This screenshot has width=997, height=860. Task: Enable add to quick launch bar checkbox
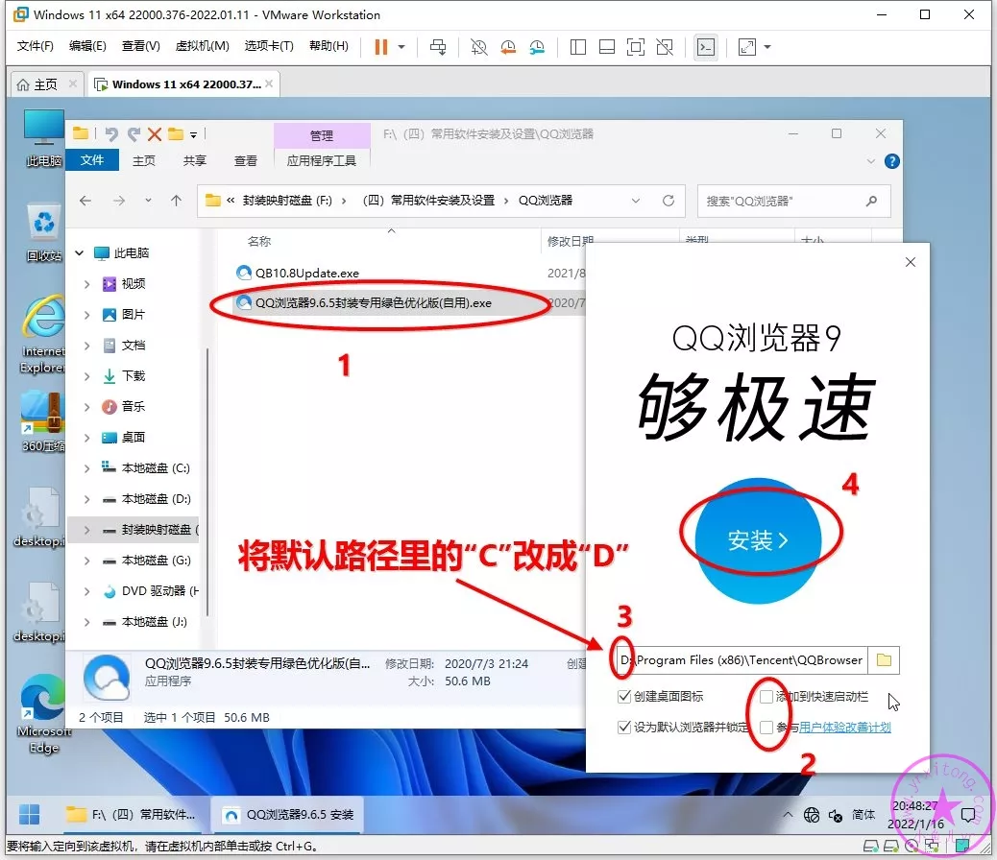point(766,697)
